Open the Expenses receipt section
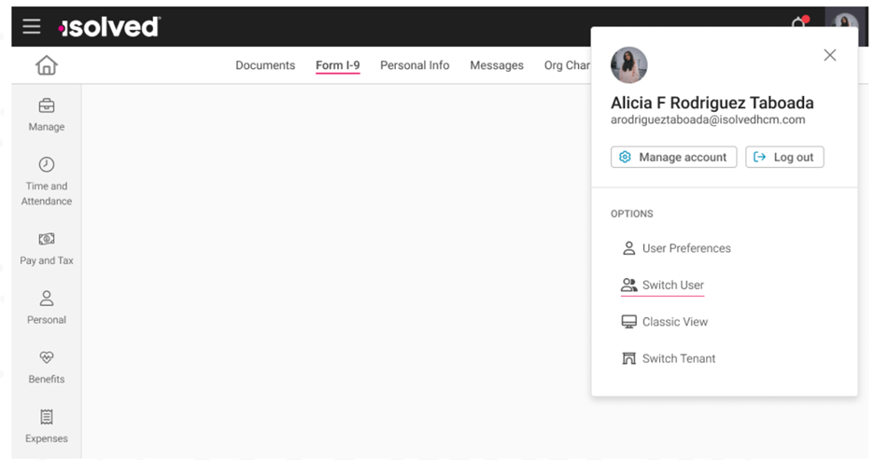The width and height of the screenshot is (874, 460). click(x=47, y=426)
